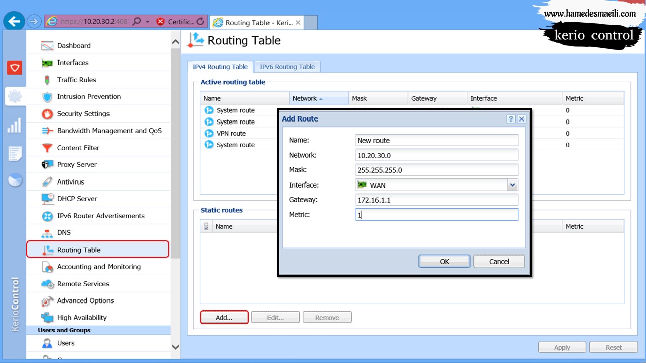646x363 pixels.
Task: Click the browser refresh icon
Action: tap(200, 21)
